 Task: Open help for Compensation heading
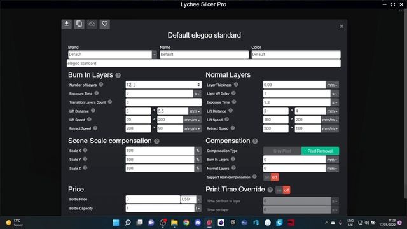point(255,141)
